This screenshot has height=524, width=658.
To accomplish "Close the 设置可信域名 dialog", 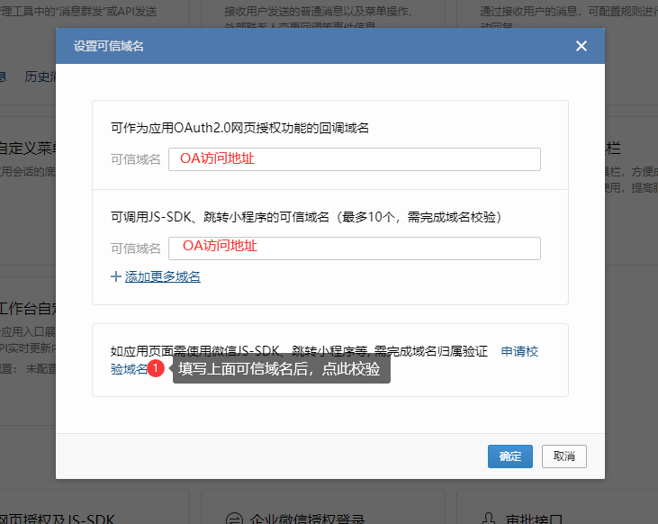I will point(581,46).
